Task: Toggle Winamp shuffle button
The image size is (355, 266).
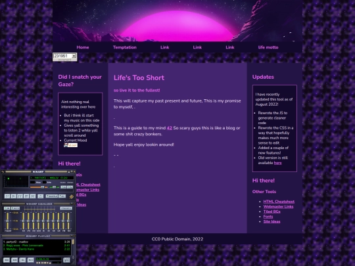Action: coord(52,196)
